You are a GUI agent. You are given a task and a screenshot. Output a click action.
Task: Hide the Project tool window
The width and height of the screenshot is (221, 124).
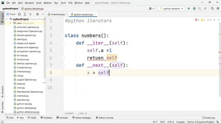point(43,14)
